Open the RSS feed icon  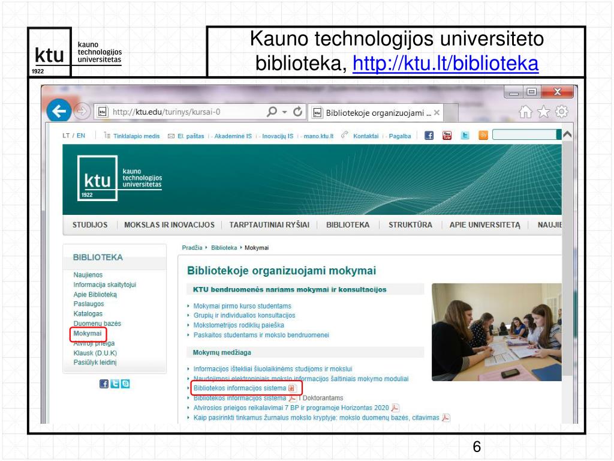tap(483, 136)
